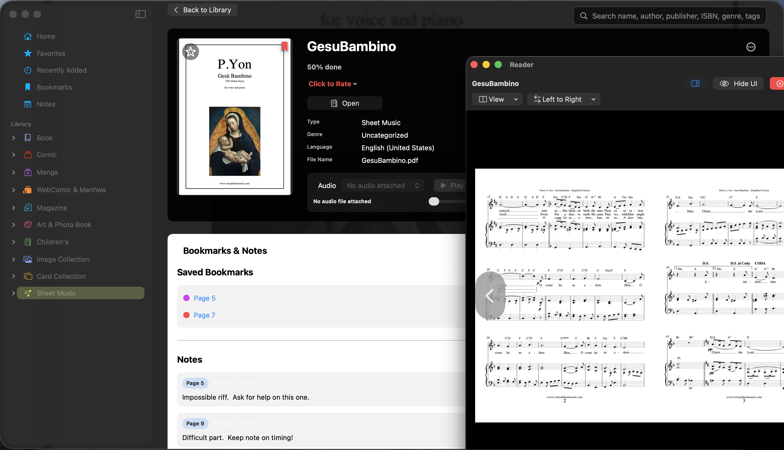Open the View dropdown in Reader
Viewport: 784px width, 450px height.
tap(497, 99)
